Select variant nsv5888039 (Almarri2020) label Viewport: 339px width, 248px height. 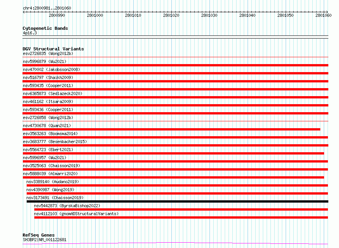[50, 174]
